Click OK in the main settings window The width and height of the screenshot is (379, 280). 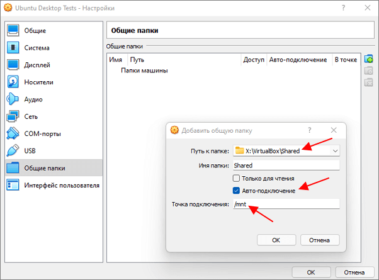point(311,272)
